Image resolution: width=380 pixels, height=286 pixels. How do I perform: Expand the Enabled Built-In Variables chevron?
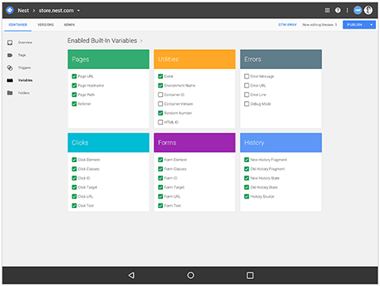pos(142,41)
